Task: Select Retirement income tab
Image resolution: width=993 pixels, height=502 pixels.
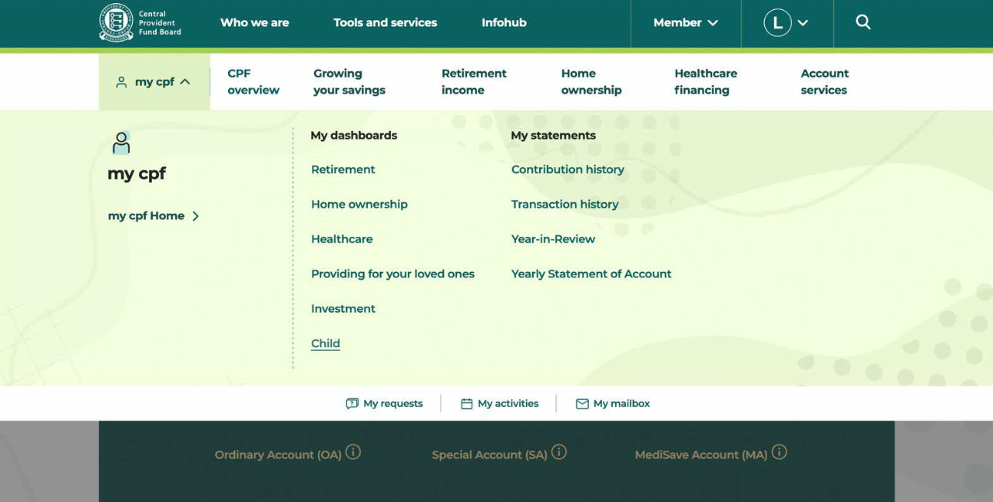Action: coord(474,81)
